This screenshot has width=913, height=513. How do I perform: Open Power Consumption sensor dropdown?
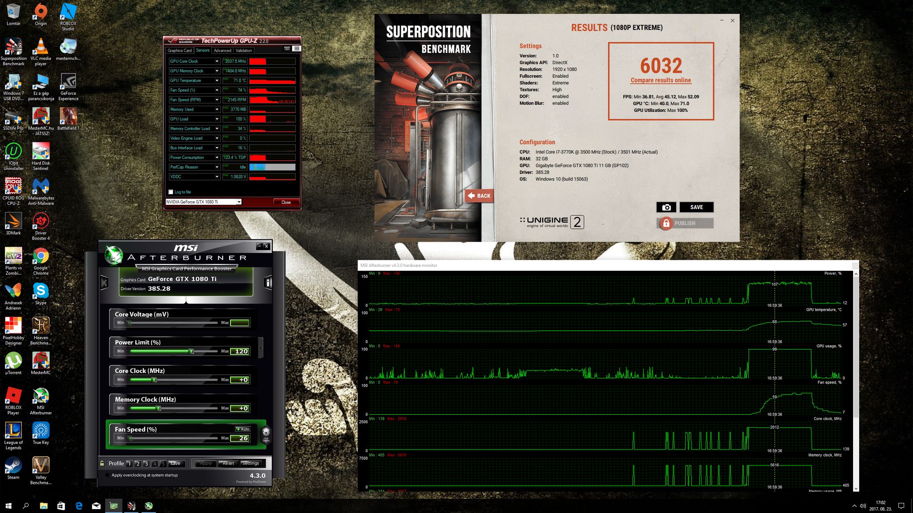click(x=217, y=157)
